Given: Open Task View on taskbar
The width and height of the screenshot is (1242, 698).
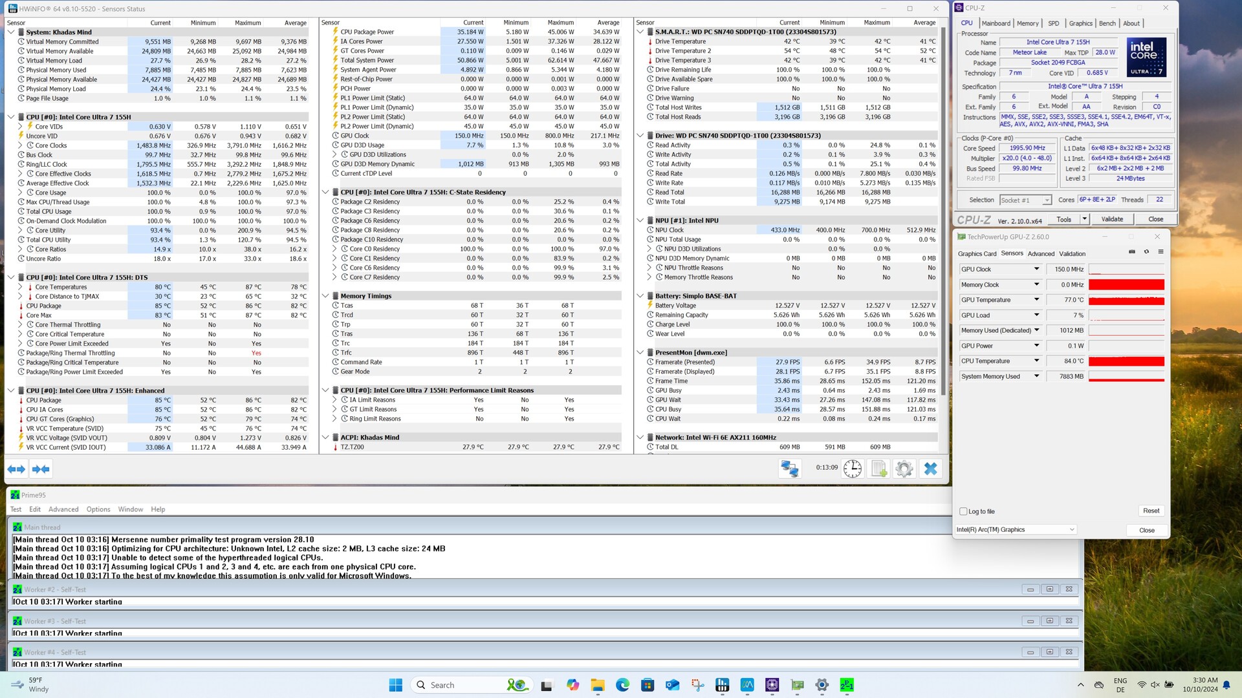Looking at the screenshot, I should click(x=547, y=685).
